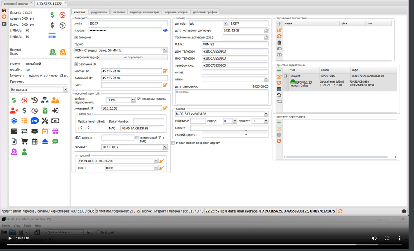Collapse the onu/ont device row

click(286, 76)
